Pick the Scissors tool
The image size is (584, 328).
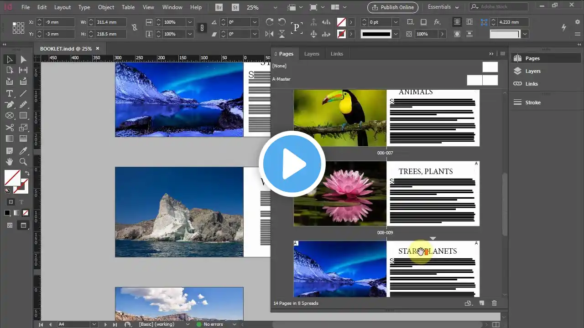click(x=9, y=128)
